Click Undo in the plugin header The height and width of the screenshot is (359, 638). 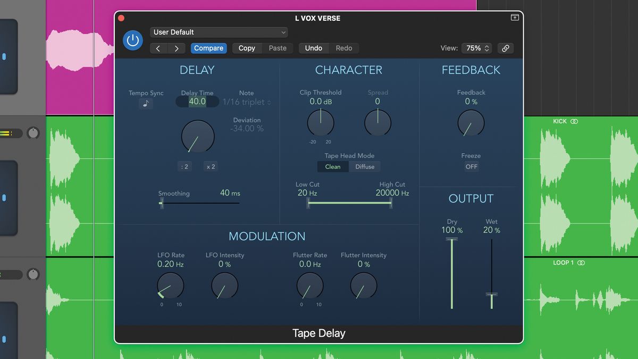(313, 48)
